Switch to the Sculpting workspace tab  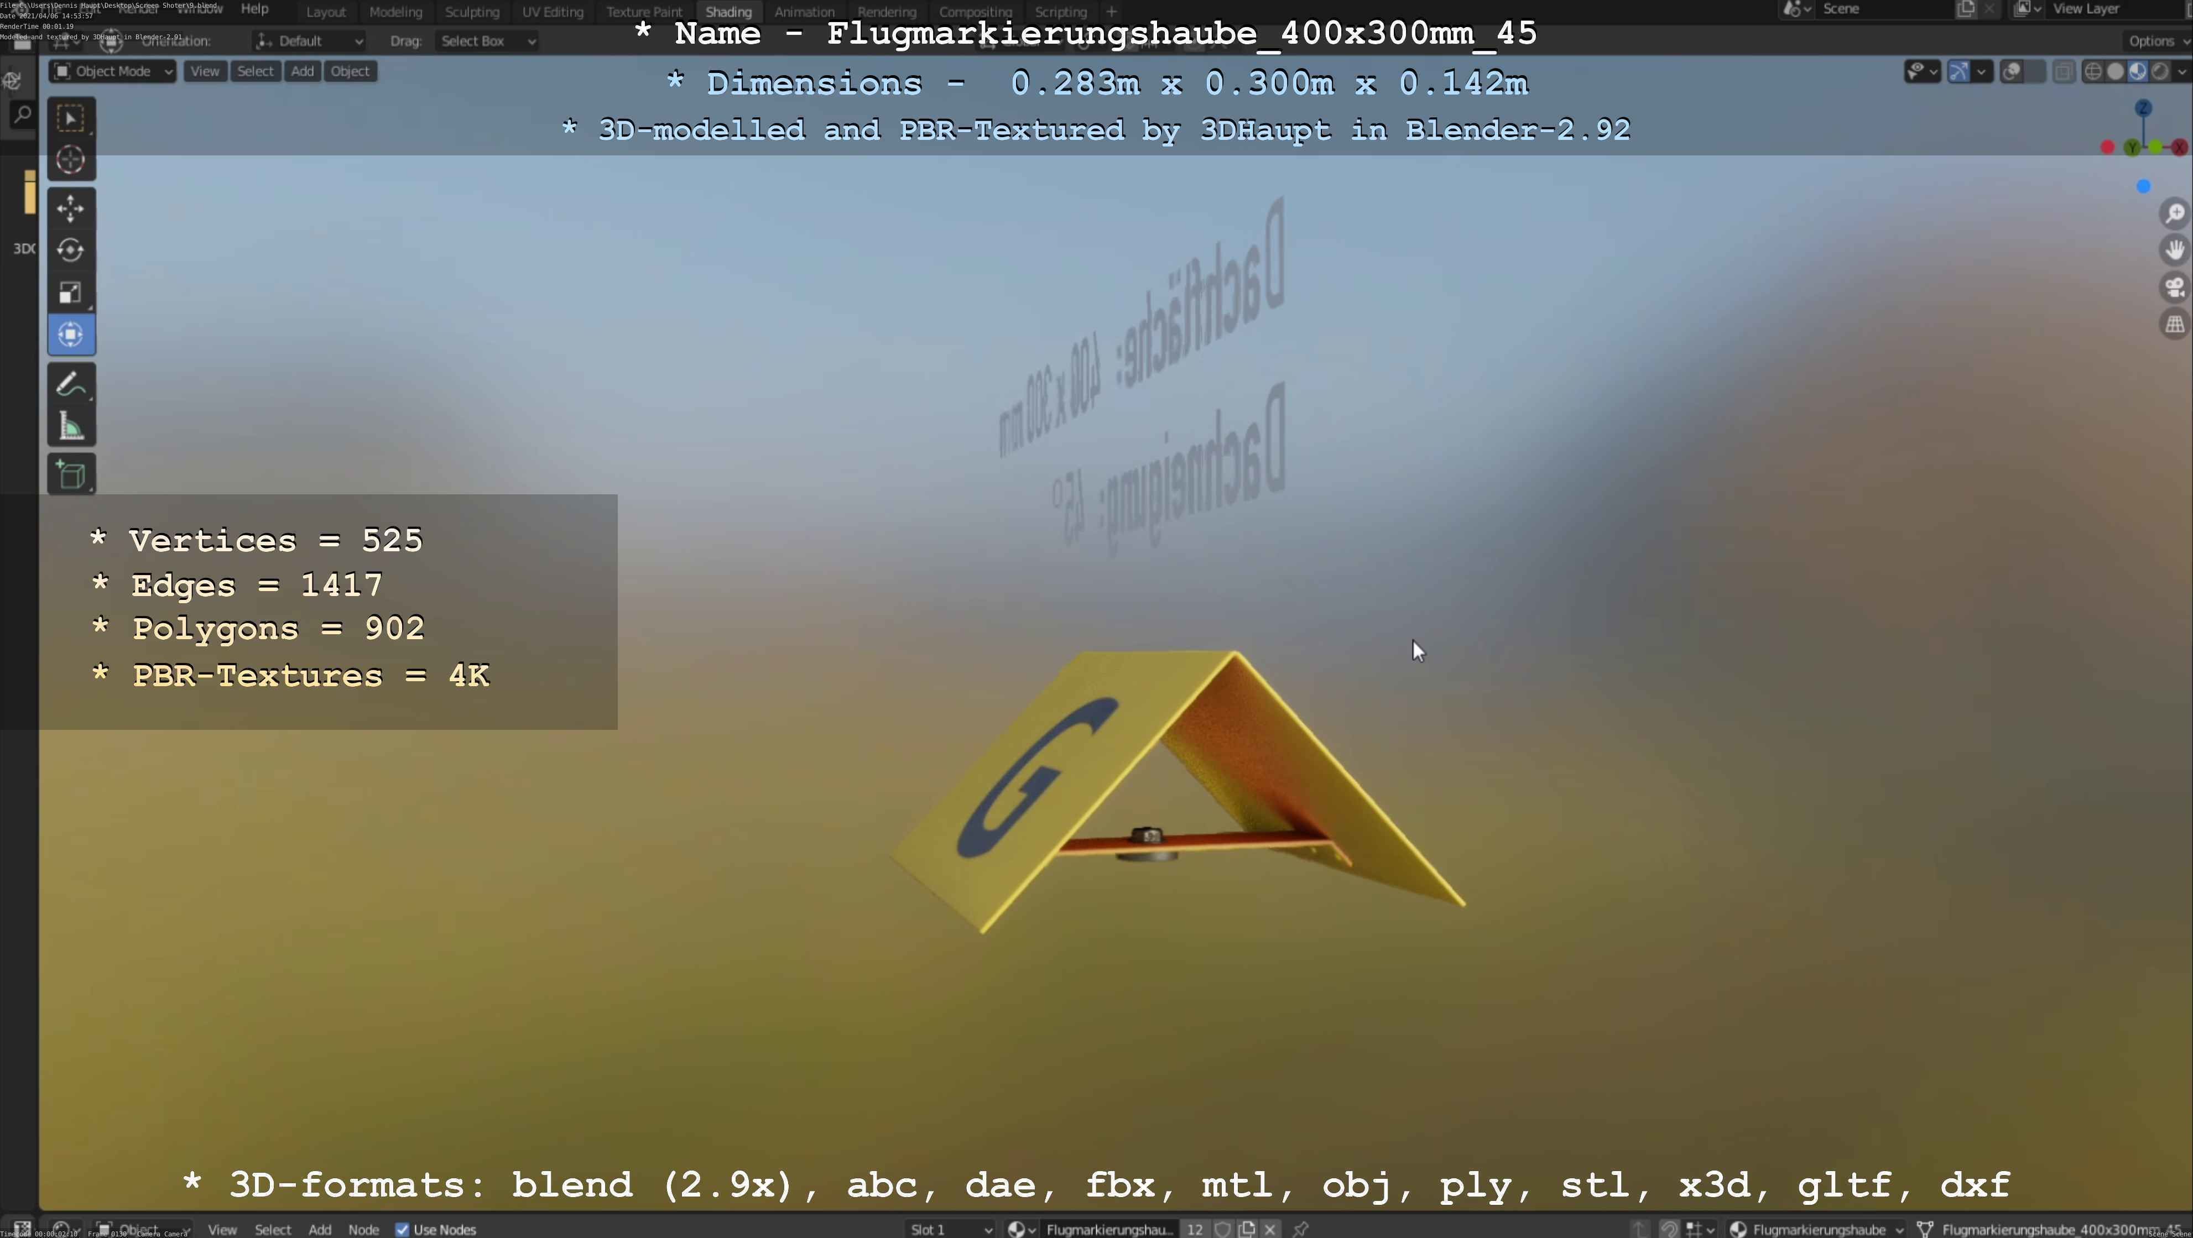pos(472,12)
